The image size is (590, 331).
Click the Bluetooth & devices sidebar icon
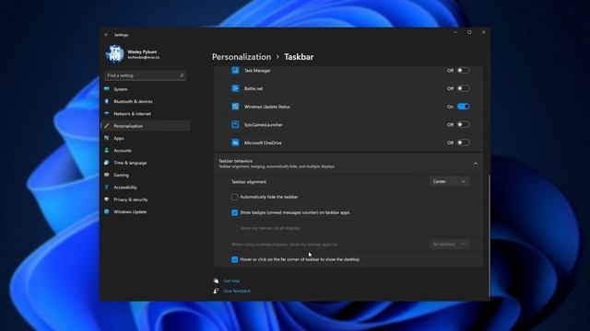point(107,101)
